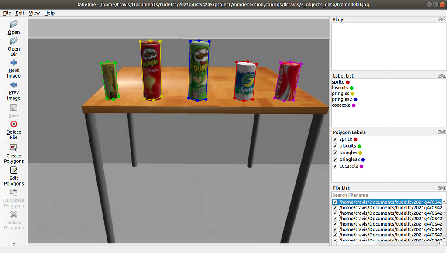The height and width of the screenshot is (253, 447).
Task: Click the magenta Coca-Cola can polygon
Action: pos(287,81)
